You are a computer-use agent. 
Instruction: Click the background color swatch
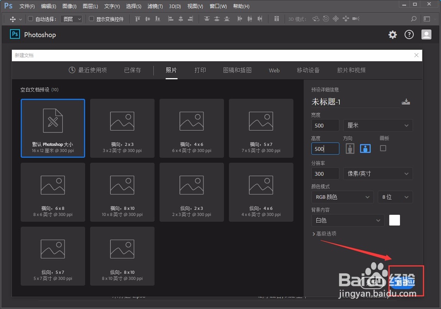coord(394,221)
